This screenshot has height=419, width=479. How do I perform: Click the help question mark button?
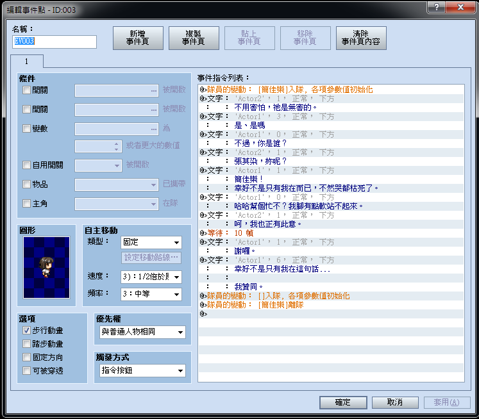(x=436, y=7)
